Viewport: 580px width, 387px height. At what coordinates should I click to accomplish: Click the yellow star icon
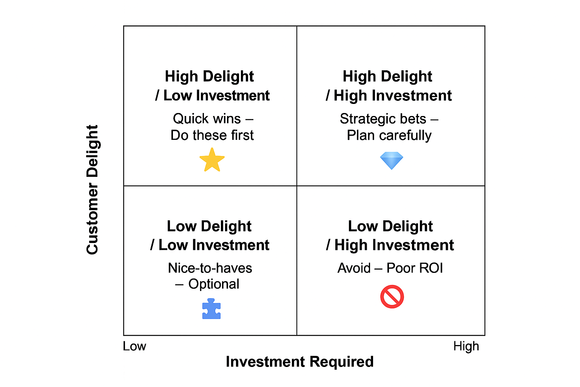click(x=212, y=160)
